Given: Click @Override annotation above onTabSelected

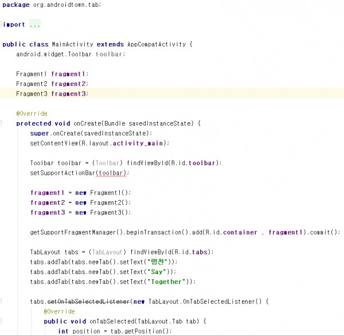Looking at the screenshot, I should 59,311.
